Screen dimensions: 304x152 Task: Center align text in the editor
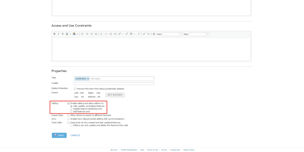pos(87,34)
